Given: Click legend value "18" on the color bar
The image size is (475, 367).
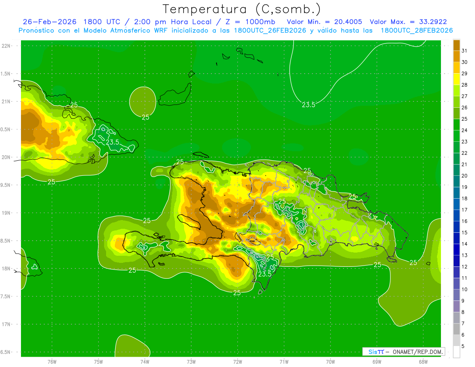Looking at the screenshot, I should tap(465, 198).
